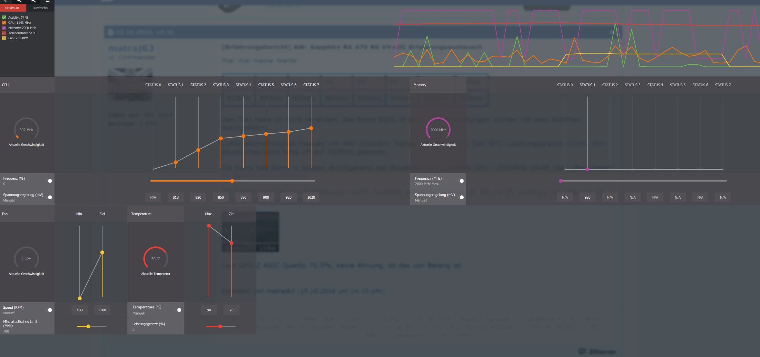
Task: Toggle fan Speed (RPM) manual switch
Action: (50, 310)
